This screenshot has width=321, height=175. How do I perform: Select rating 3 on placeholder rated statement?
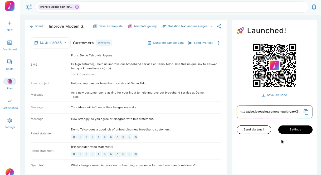tap(93, 154)
